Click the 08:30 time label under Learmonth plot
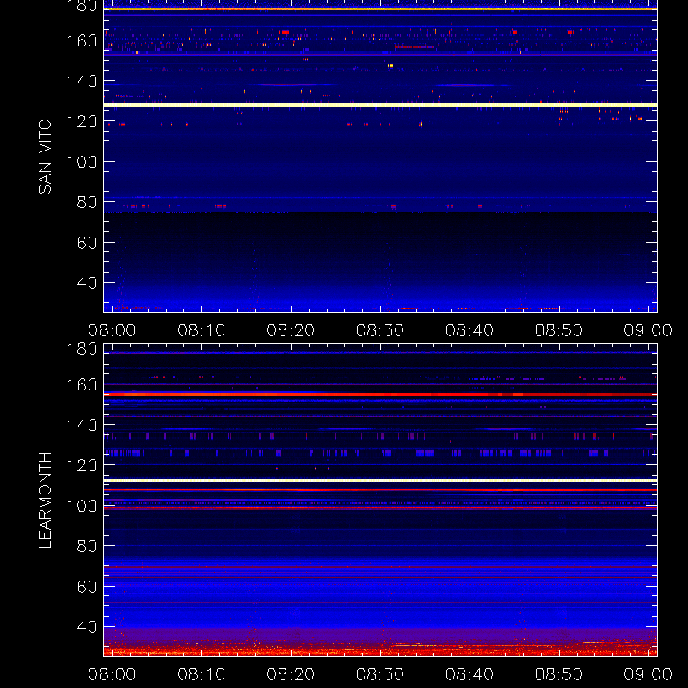This screenshot has width=688, height=688. pos(380,674)
